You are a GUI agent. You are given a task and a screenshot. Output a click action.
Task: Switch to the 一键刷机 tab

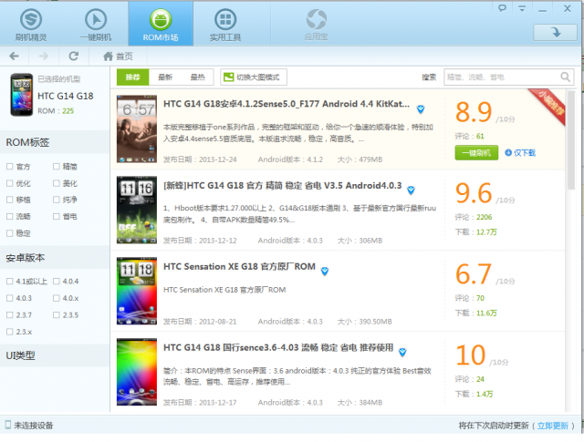[x=96, y=25]
